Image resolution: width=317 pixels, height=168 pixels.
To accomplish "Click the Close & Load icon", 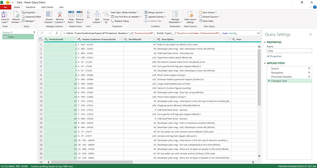I will coord(5,15).
